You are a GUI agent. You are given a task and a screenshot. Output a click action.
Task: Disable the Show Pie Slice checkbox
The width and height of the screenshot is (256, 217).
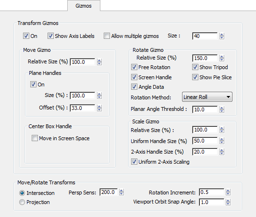click(x=195, y=77)
